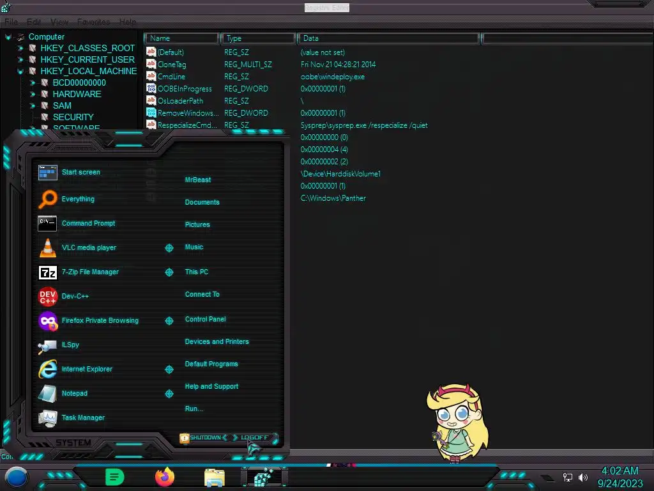Select CmdLine string value icon
The image size is (654, 491).
point(151,76)
